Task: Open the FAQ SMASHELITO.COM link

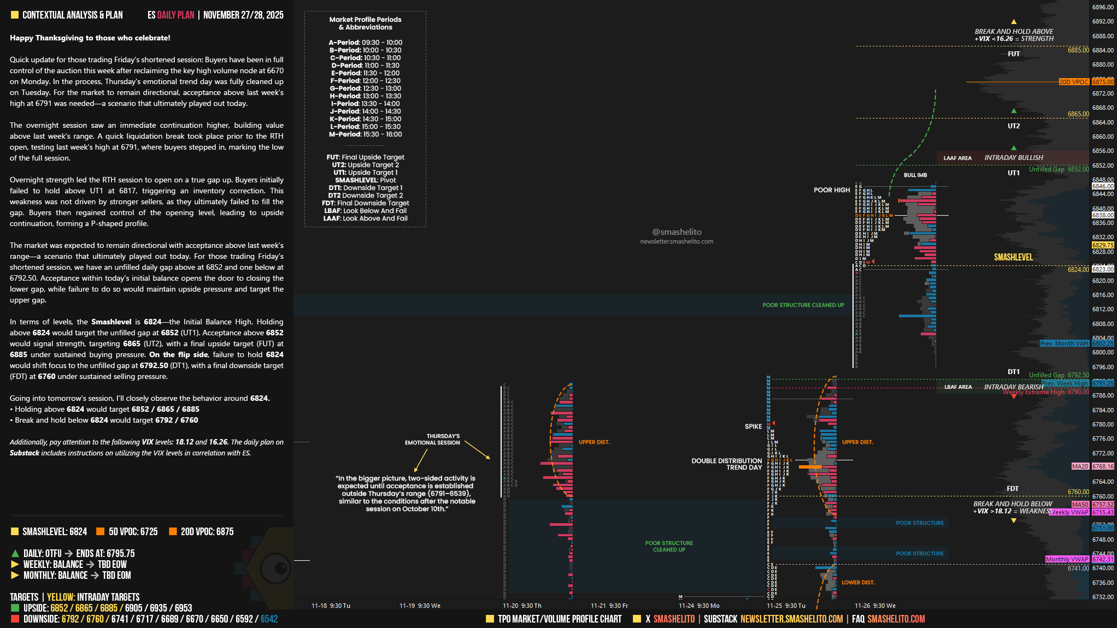Action: (x=896, y=619)
